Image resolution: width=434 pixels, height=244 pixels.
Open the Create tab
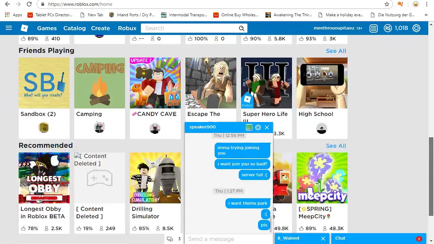100,28
